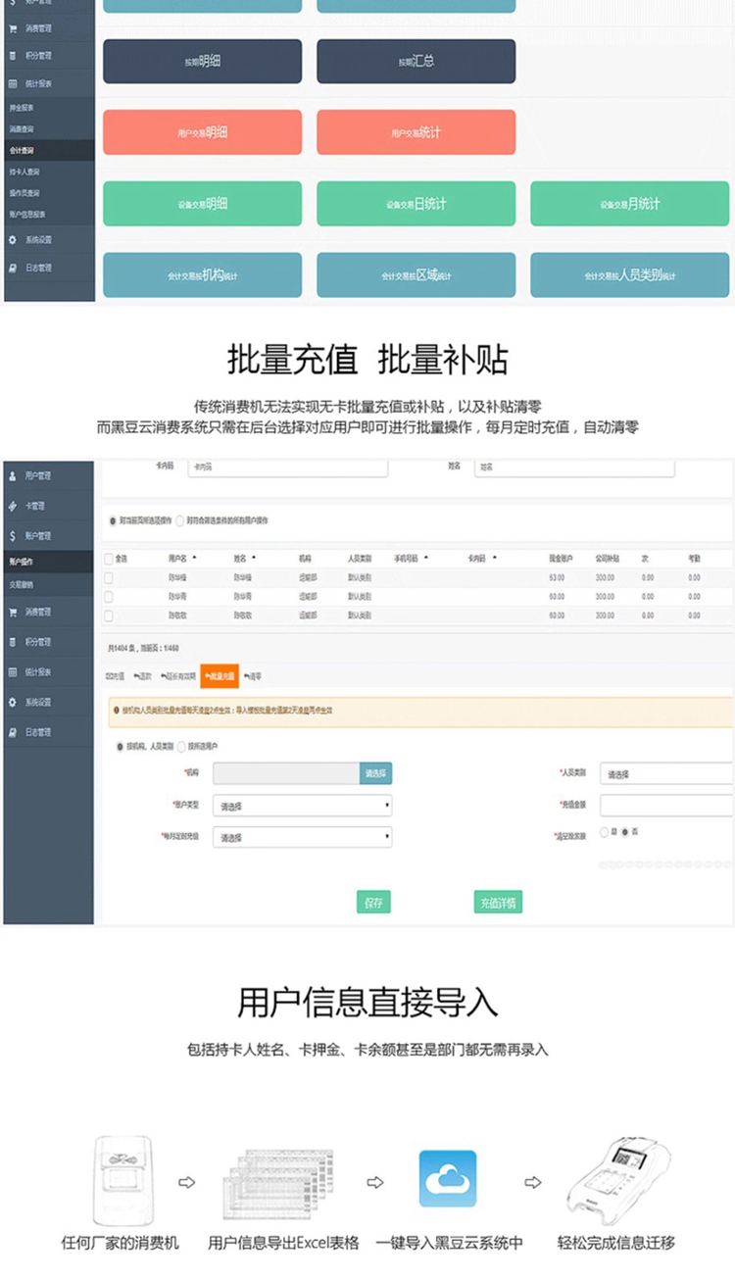Click the 充值详情 button
The height and width of the screenshot is (1281, 735).
[x=498, y=902]
